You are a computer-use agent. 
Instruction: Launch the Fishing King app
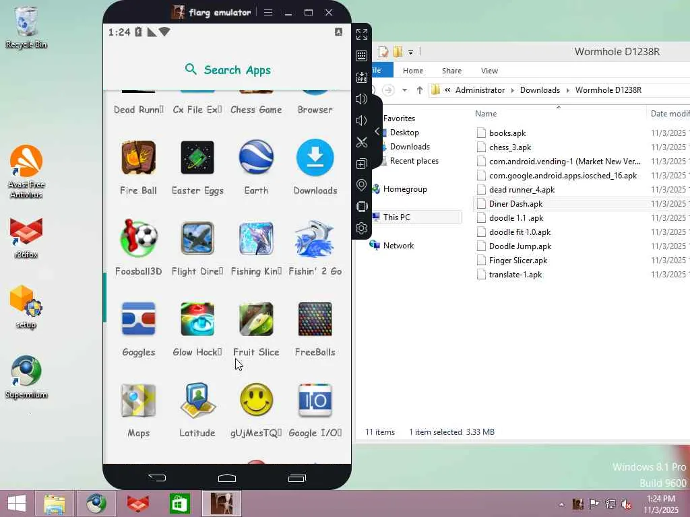tap(256, 239)
